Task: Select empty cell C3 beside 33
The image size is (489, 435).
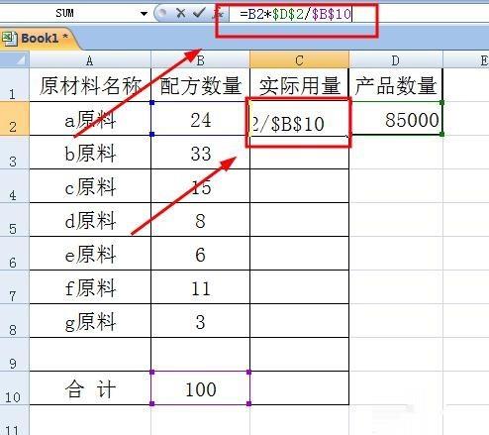Action: pos(299,153)
